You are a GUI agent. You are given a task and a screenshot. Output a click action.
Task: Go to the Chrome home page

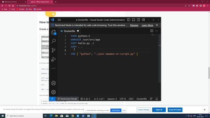pos(13,6)
